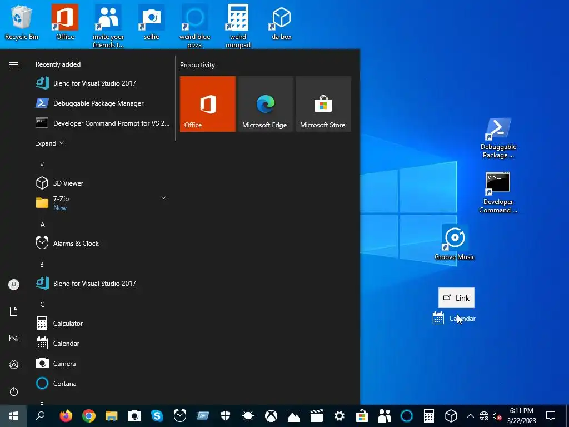Launch Calculator from the app list
This screenshot has width=569, height=427.
[101, 323]
